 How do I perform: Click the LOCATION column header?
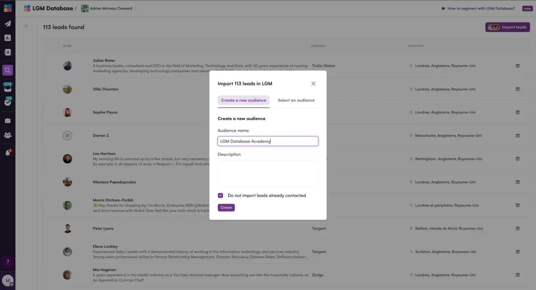(416, 46)
